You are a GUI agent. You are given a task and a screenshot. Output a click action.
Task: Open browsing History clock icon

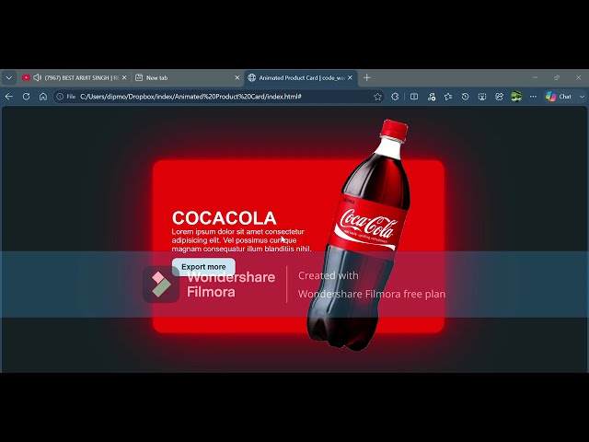[x=465, y=97]
